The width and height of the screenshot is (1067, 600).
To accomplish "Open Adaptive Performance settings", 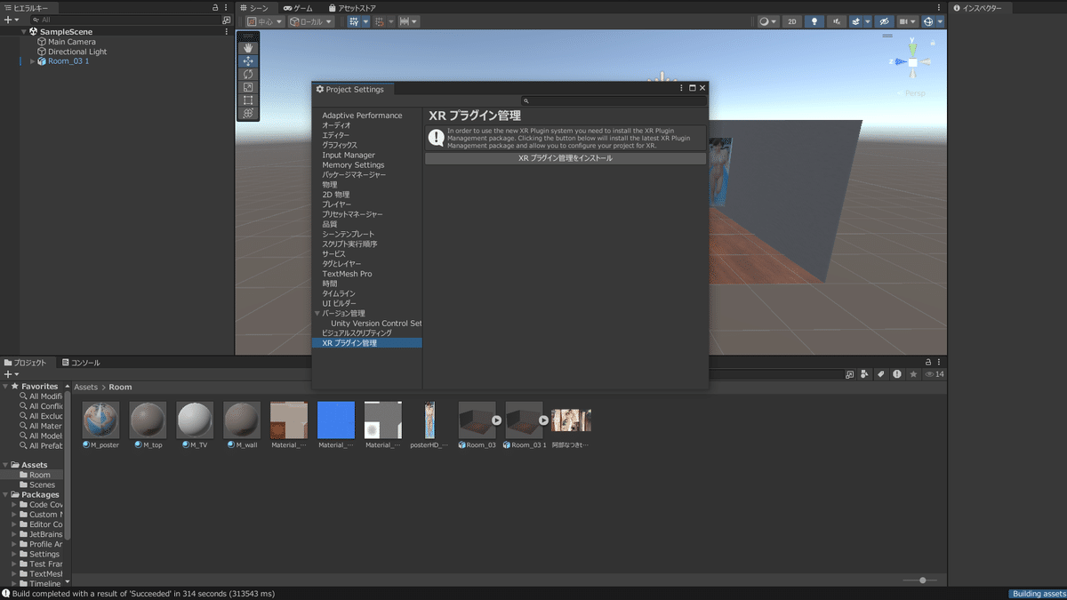I will (362, 116).
